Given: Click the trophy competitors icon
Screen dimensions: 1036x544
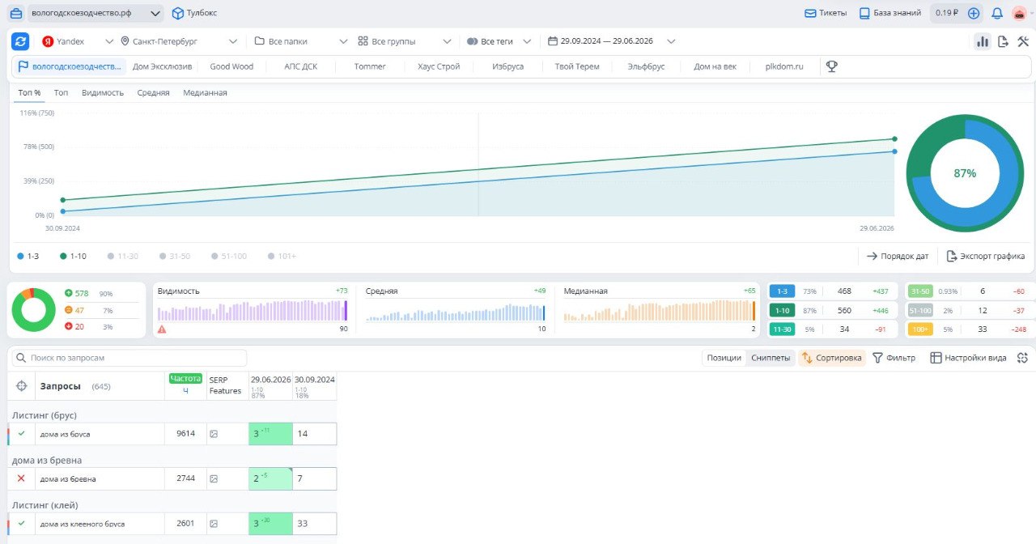Looking at the screenshot, I should click(831, 66).
